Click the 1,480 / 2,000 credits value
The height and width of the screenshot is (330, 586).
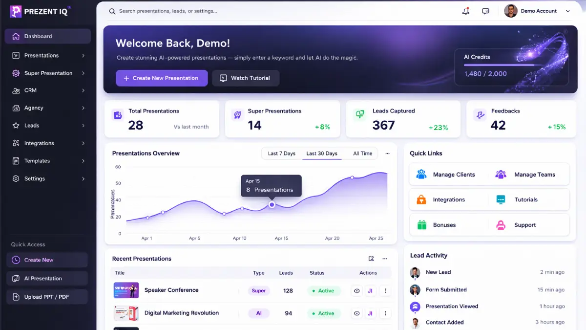[x=485, y=74]
